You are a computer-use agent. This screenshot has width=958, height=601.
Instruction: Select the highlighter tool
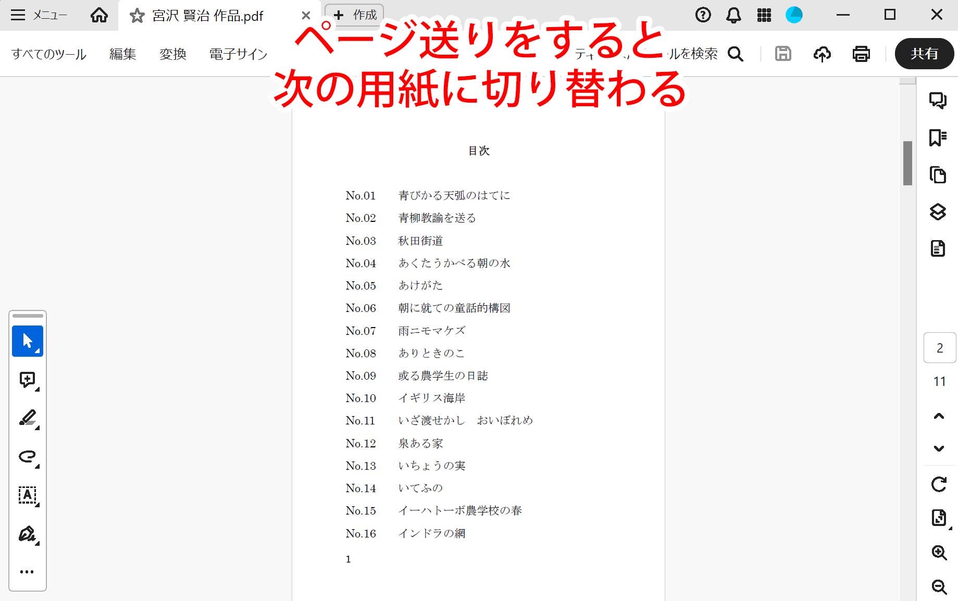[x=28, y=418]
